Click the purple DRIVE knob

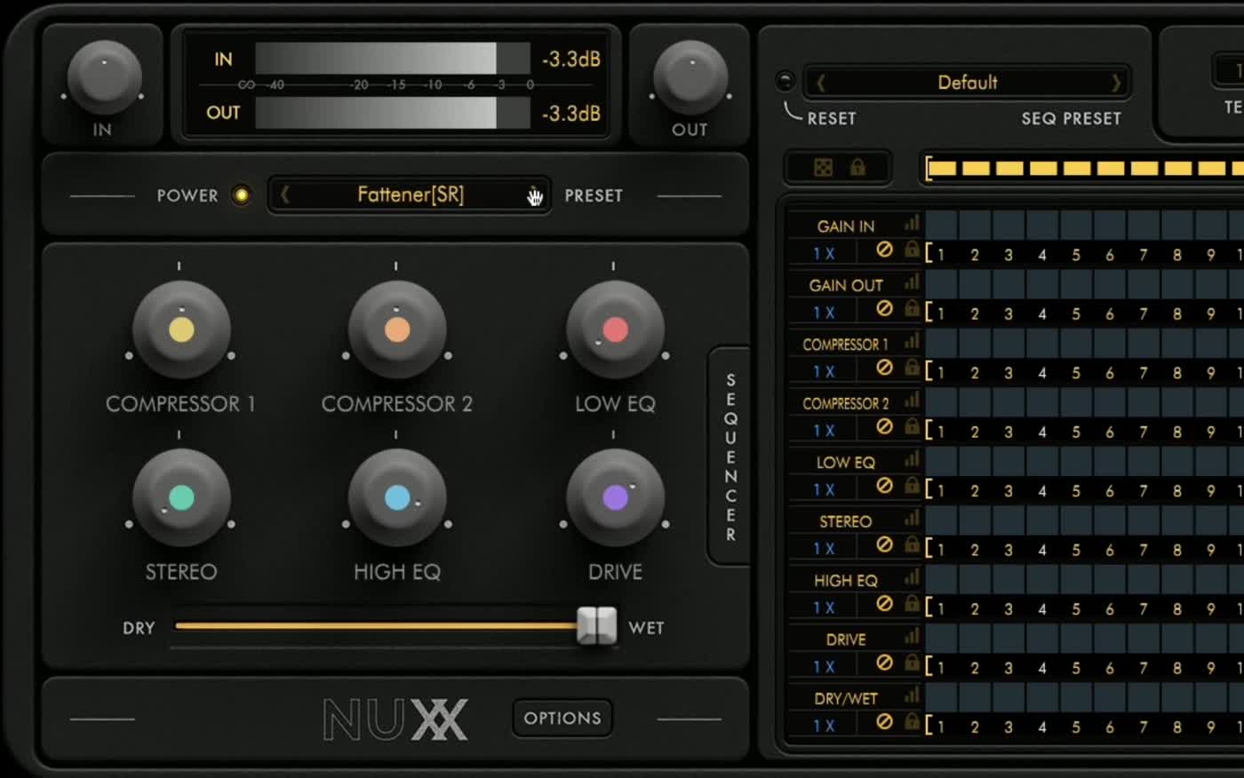(615, 497)
